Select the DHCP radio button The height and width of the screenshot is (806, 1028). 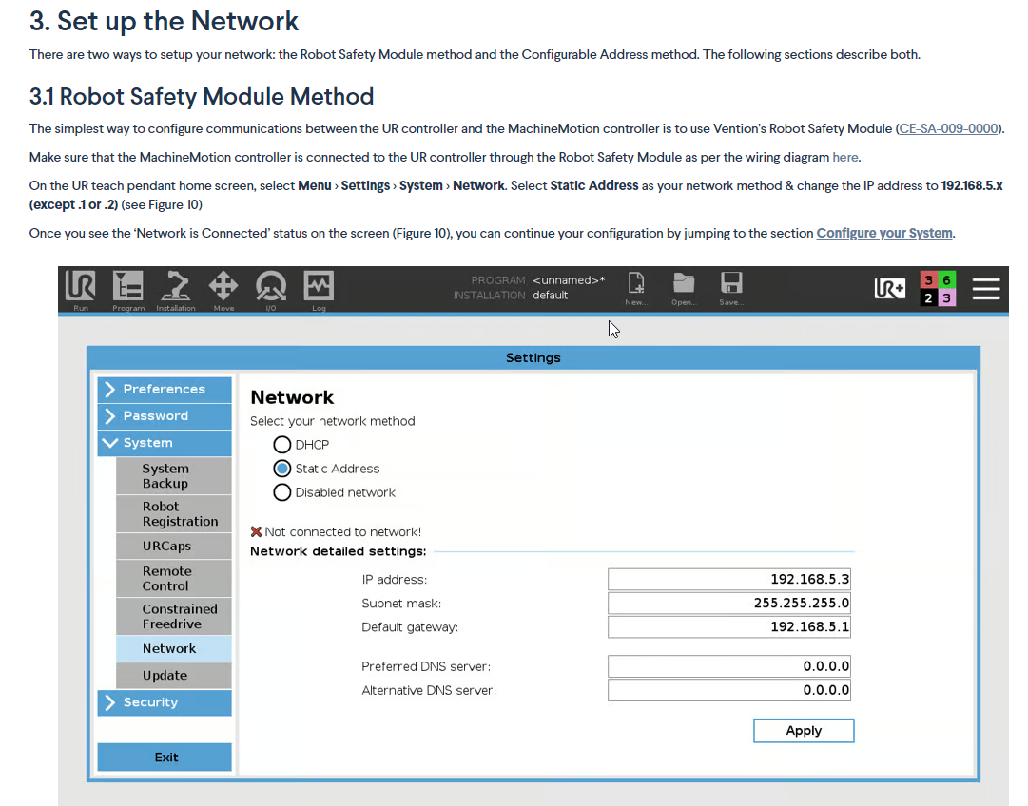pyautogui.click(x=281, y=444)
